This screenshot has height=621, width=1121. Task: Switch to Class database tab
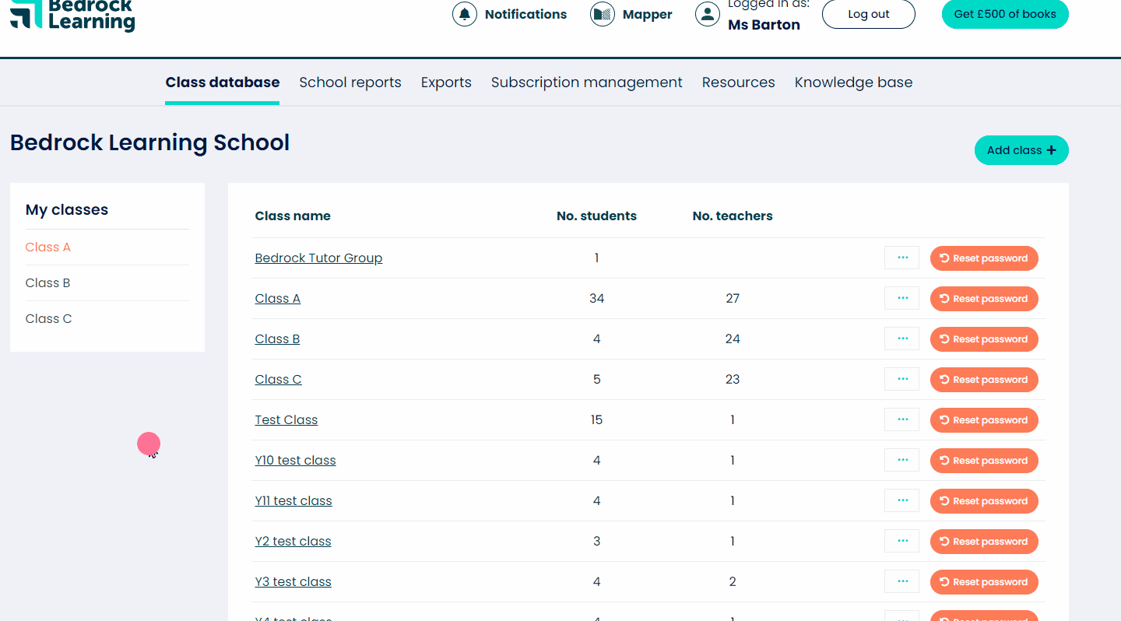coord(223,82)
